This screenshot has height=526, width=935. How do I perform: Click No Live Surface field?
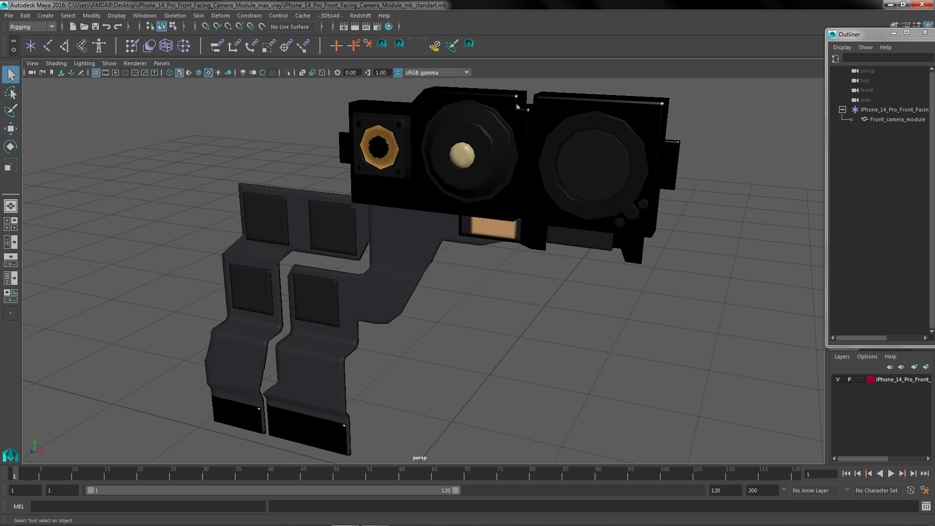point(290,27)
